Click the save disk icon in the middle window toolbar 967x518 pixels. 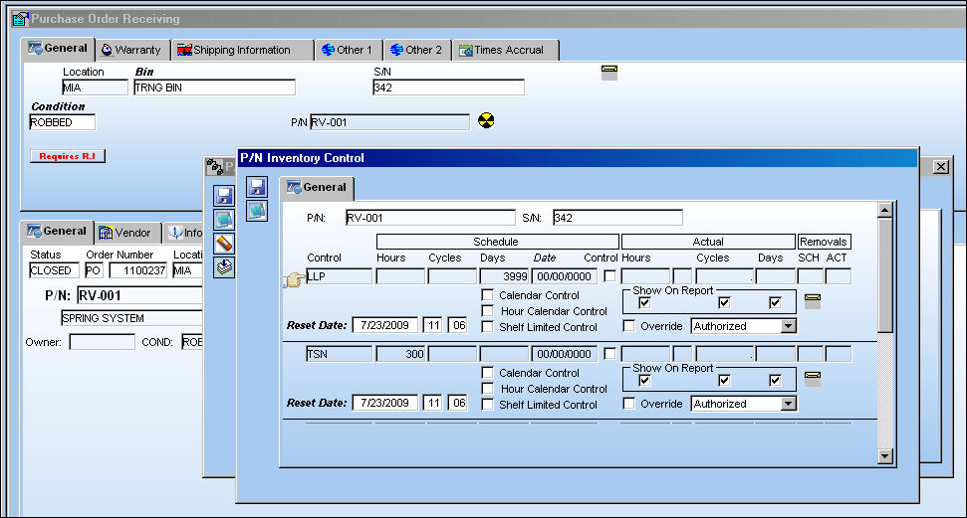224,196
